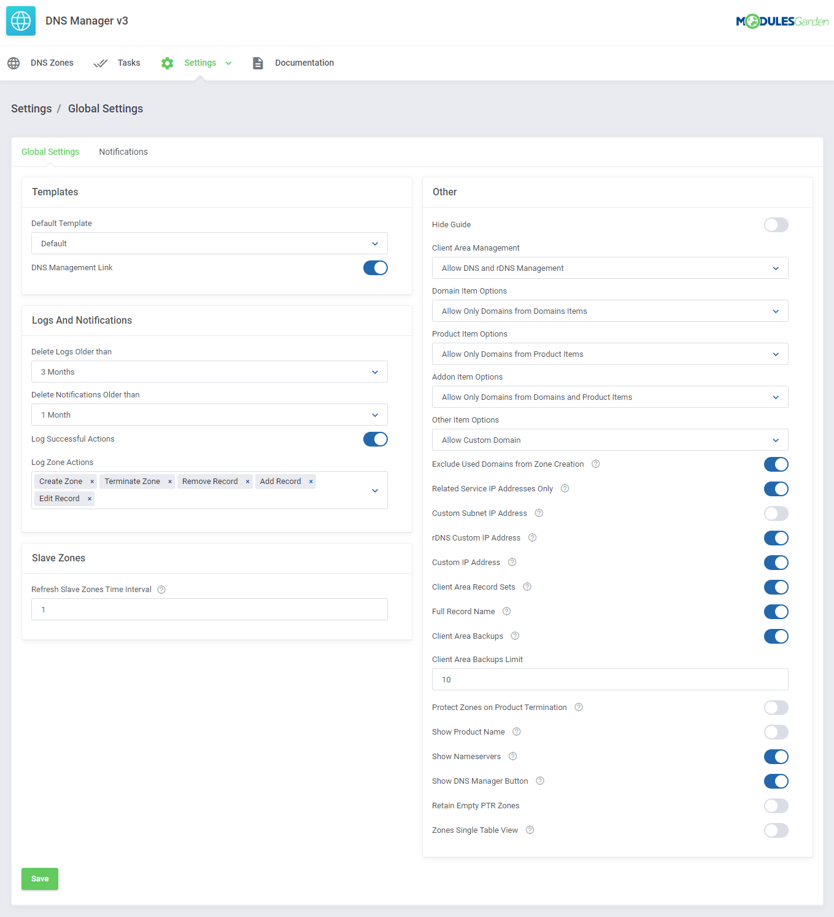Click help icon next to Show Nameservers
Screen dimensions: 834x917
[512, 757]
